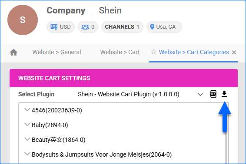Click the download categories arrow icon
This screenshot has width=246, height=164.
[224, 94]
